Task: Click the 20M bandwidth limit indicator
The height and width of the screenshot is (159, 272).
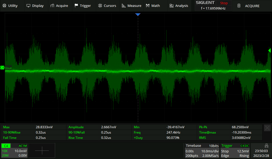Action: pos(5,155)
